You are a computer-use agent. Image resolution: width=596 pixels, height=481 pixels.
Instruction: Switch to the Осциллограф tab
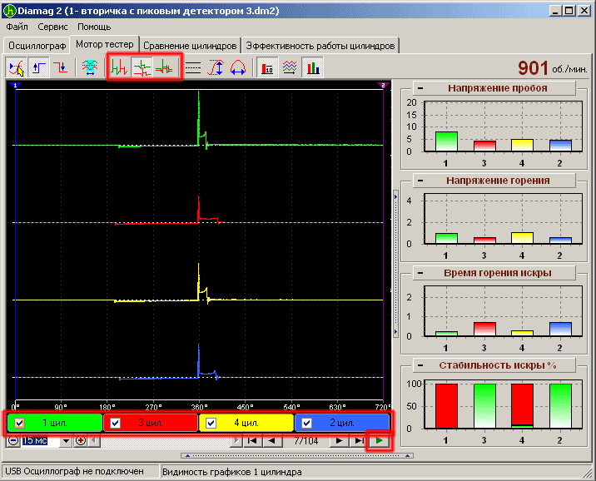(37, 46)
